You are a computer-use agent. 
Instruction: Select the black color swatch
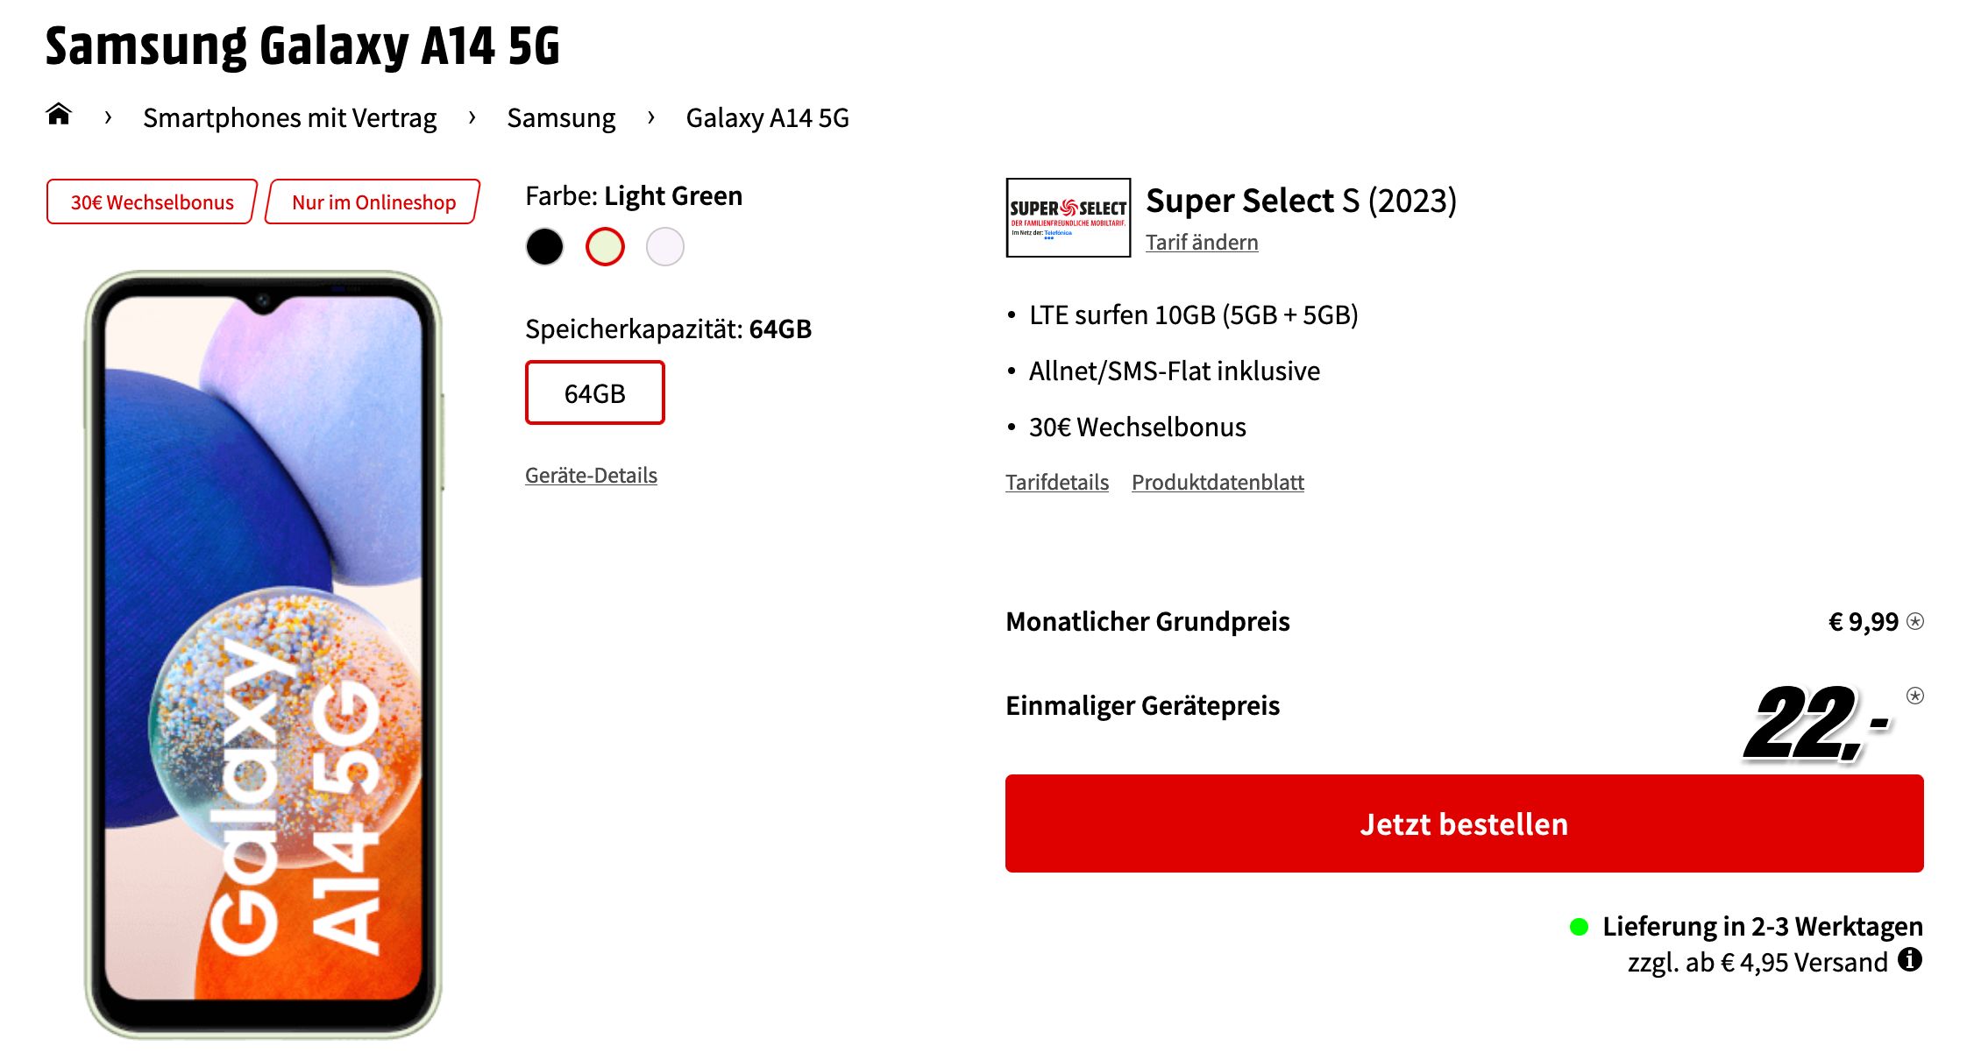[544, 246]
